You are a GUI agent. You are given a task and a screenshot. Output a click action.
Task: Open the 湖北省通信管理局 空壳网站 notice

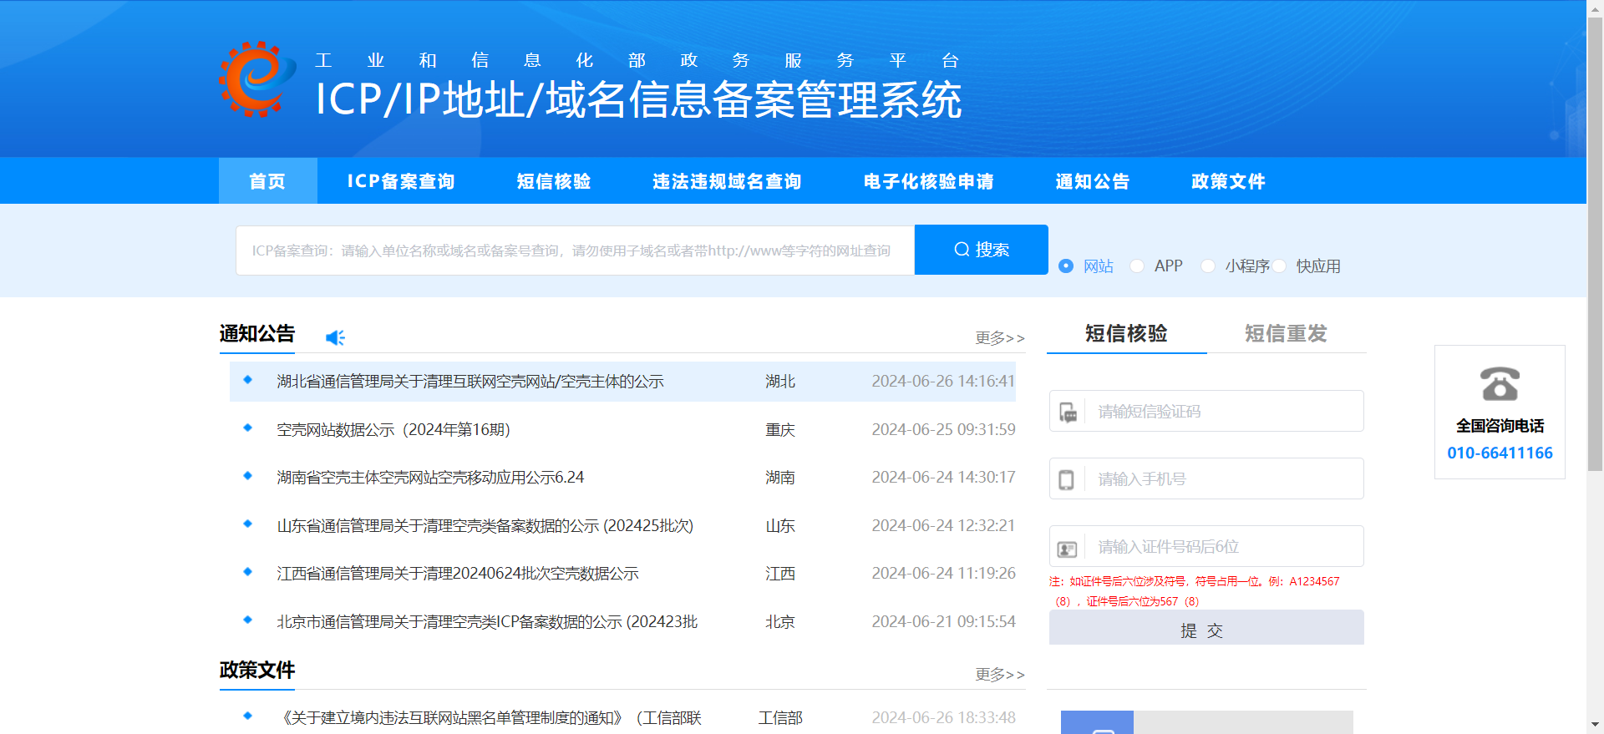pyautogui.click(x=470, y=382)
